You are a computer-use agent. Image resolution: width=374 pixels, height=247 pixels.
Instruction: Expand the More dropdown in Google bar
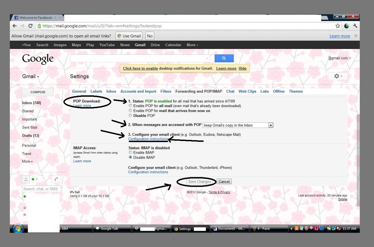point(192,45)
